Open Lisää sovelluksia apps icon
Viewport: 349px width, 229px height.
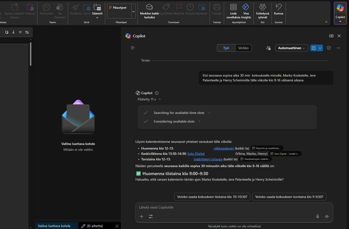233,7
